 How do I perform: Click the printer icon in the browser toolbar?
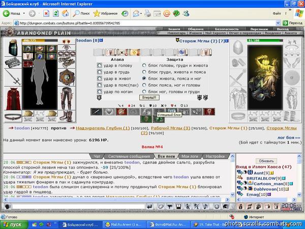pos(147,13)
